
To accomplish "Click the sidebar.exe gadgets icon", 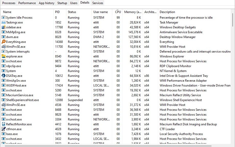I will pos(4,27).
